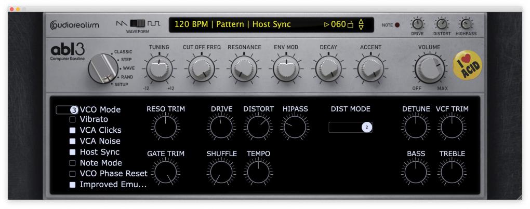Viewport: 530px width, 209px height.
Task: Click the Reso Trim knob
Action: pos(166,127)
